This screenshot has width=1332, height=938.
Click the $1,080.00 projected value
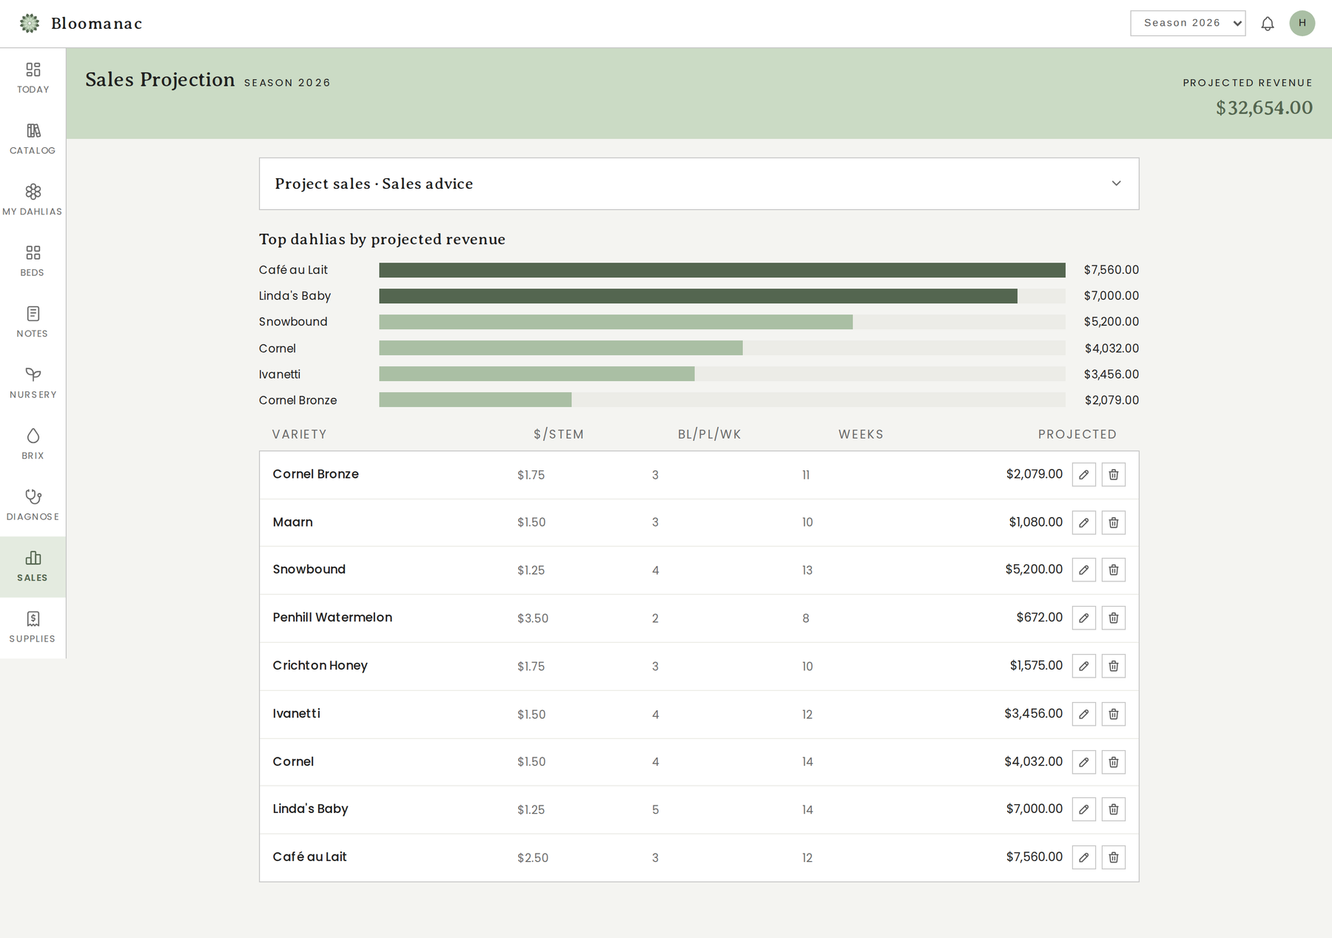coord(1035,522)
